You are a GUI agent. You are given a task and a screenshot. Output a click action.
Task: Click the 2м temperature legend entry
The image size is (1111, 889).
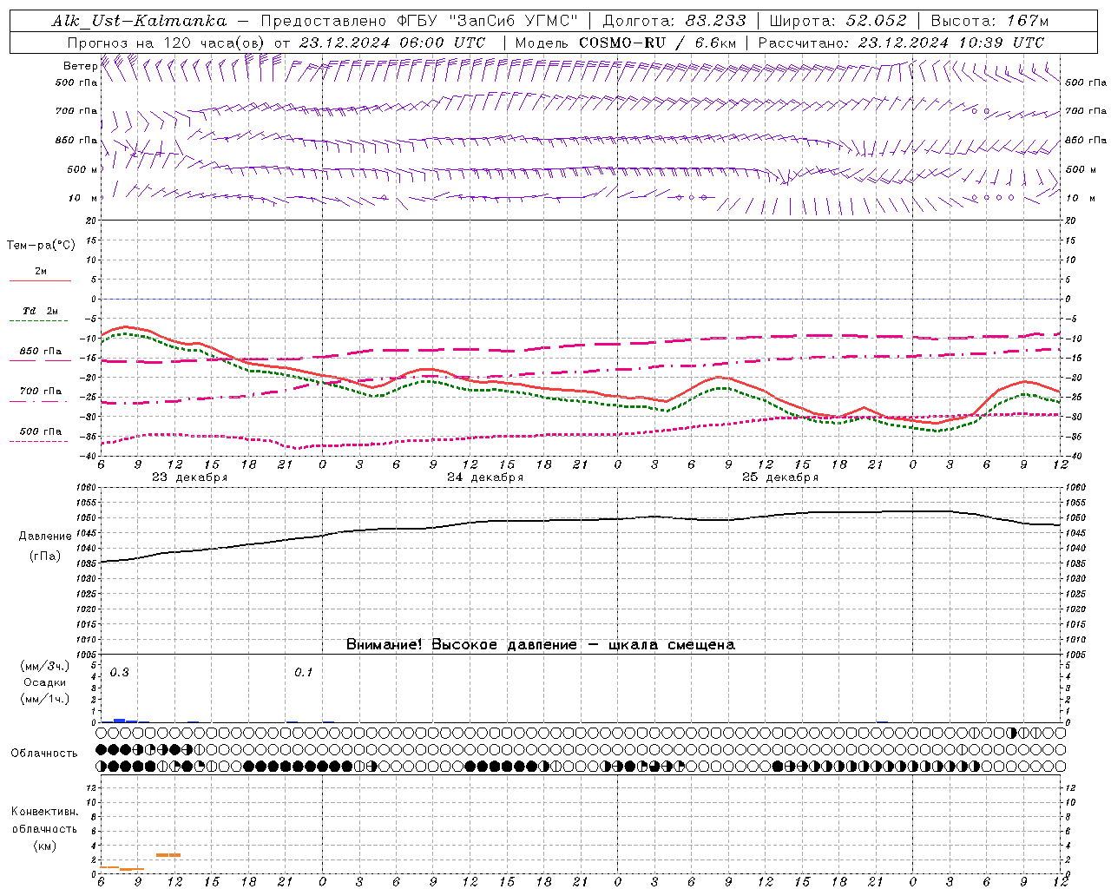pos(41,272)
